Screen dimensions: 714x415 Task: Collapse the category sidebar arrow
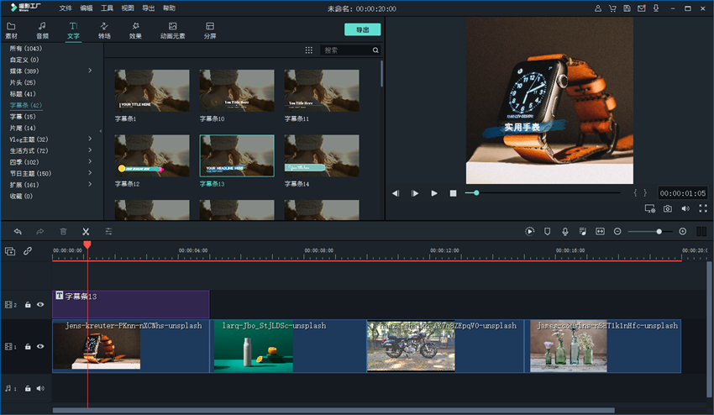click(101, 131)
